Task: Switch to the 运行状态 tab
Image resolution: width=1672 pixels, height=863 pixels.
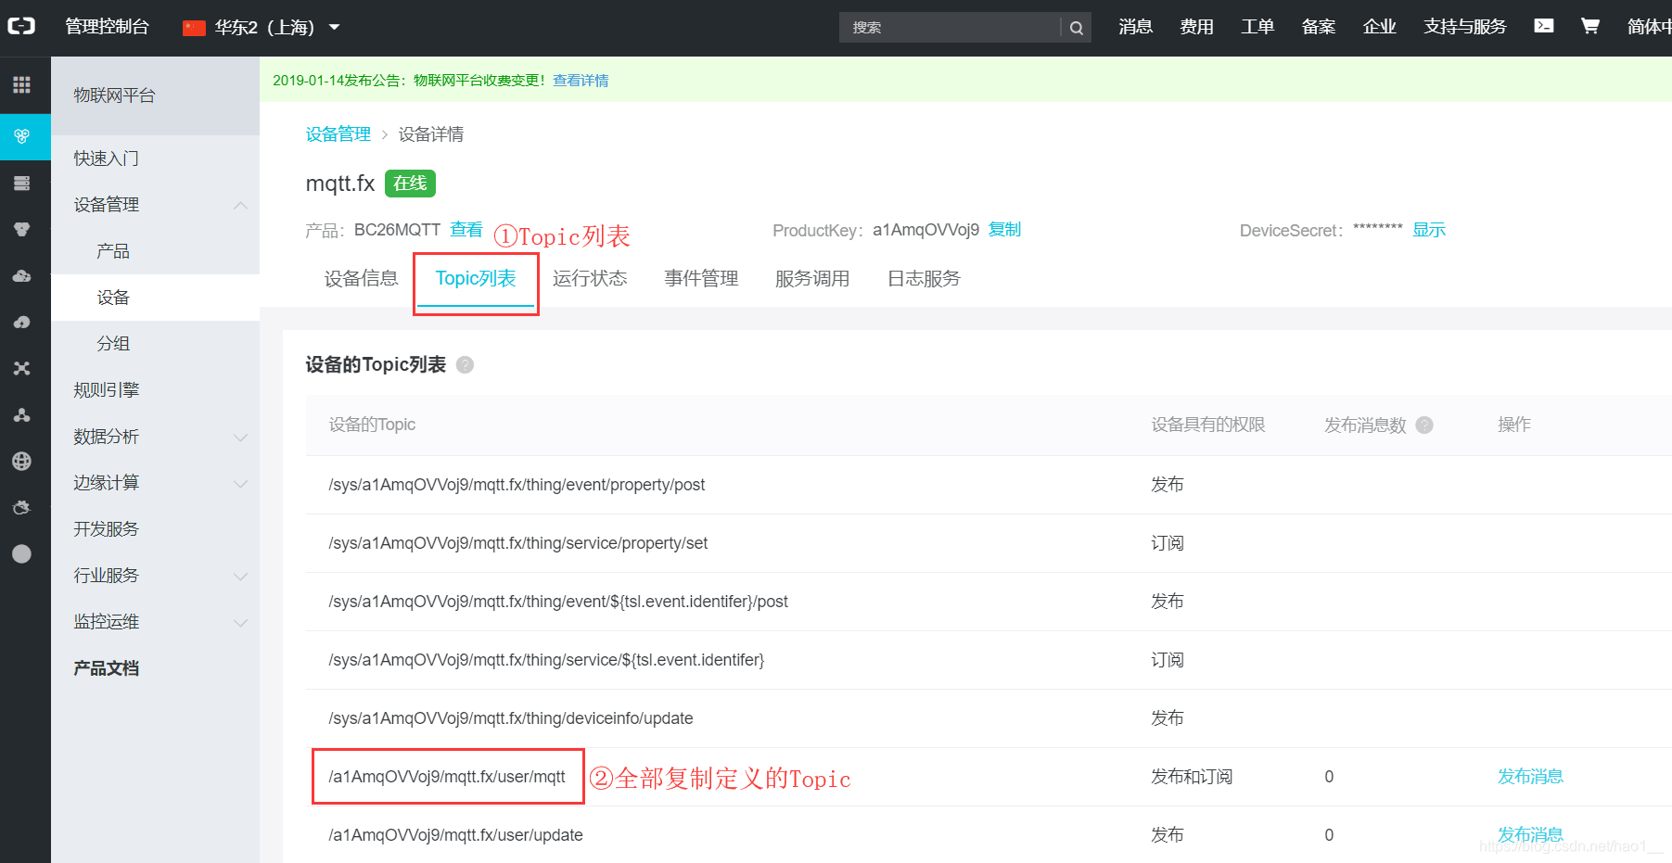Action: 590,278
